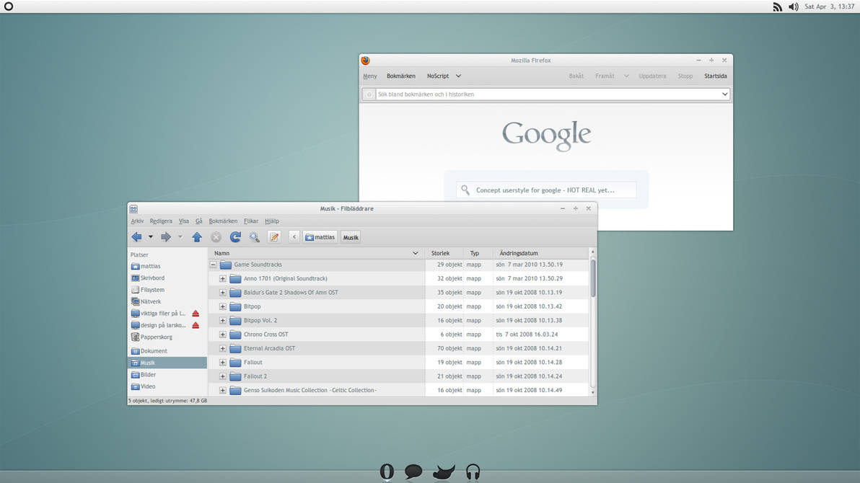This screenshot has width=860, height=483.
Task: Open the Flikar menu
Action: tap(250, 221)
